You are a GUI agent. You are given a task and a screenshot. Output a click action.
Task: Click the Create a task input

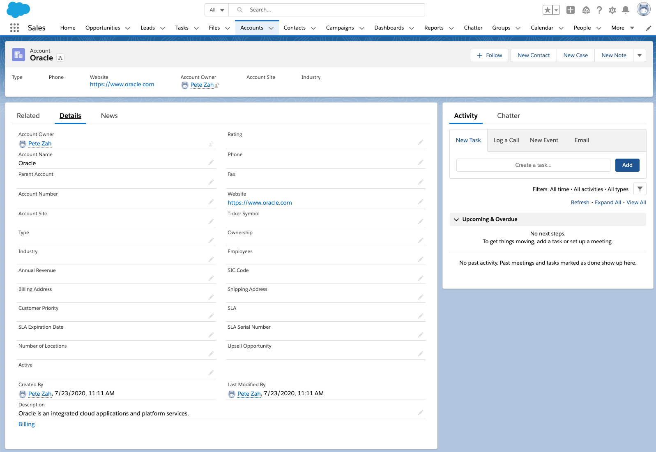[x=533, y=165]
